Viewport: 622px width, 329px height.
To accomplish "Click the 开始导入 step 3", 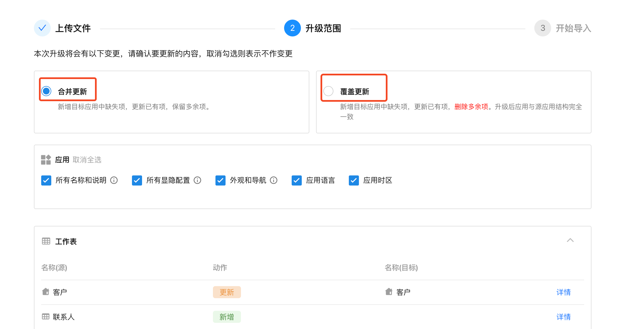I will click(543, 28).
